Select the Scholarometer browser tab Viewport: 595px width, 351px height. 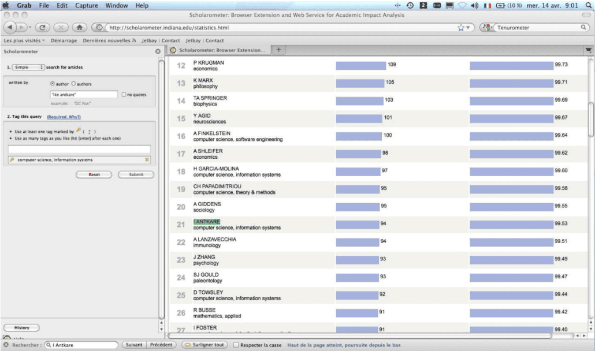pyautogui.click(x=220, y=50)
